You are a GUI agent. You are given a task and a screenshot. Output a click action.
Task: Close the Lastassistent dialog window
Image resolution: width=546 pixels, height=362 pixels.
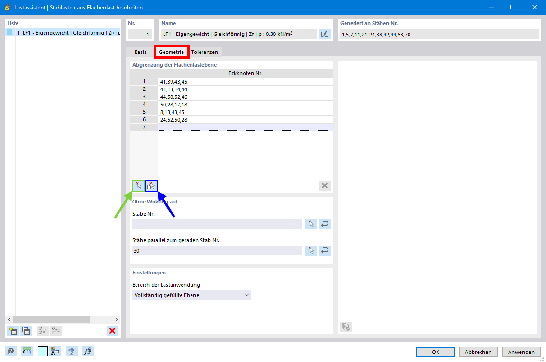click(x=535, y=7)
